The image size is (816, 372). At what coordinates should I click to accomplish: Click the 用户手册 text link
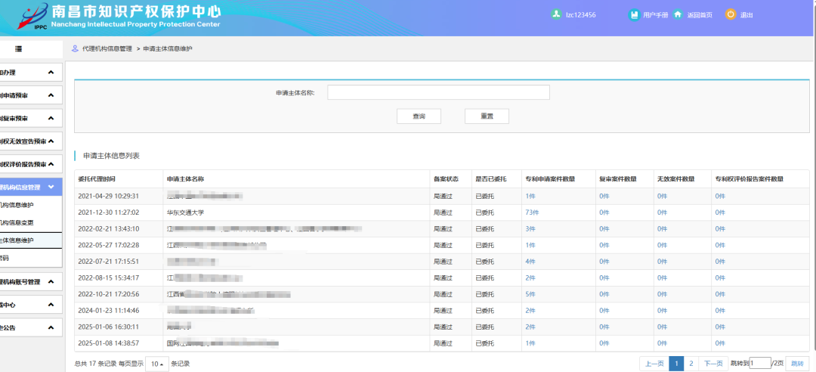(x=655, y=15)
